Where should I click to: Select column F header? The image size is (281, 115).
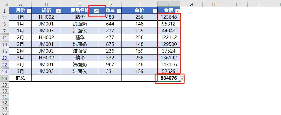coord(169,4)
